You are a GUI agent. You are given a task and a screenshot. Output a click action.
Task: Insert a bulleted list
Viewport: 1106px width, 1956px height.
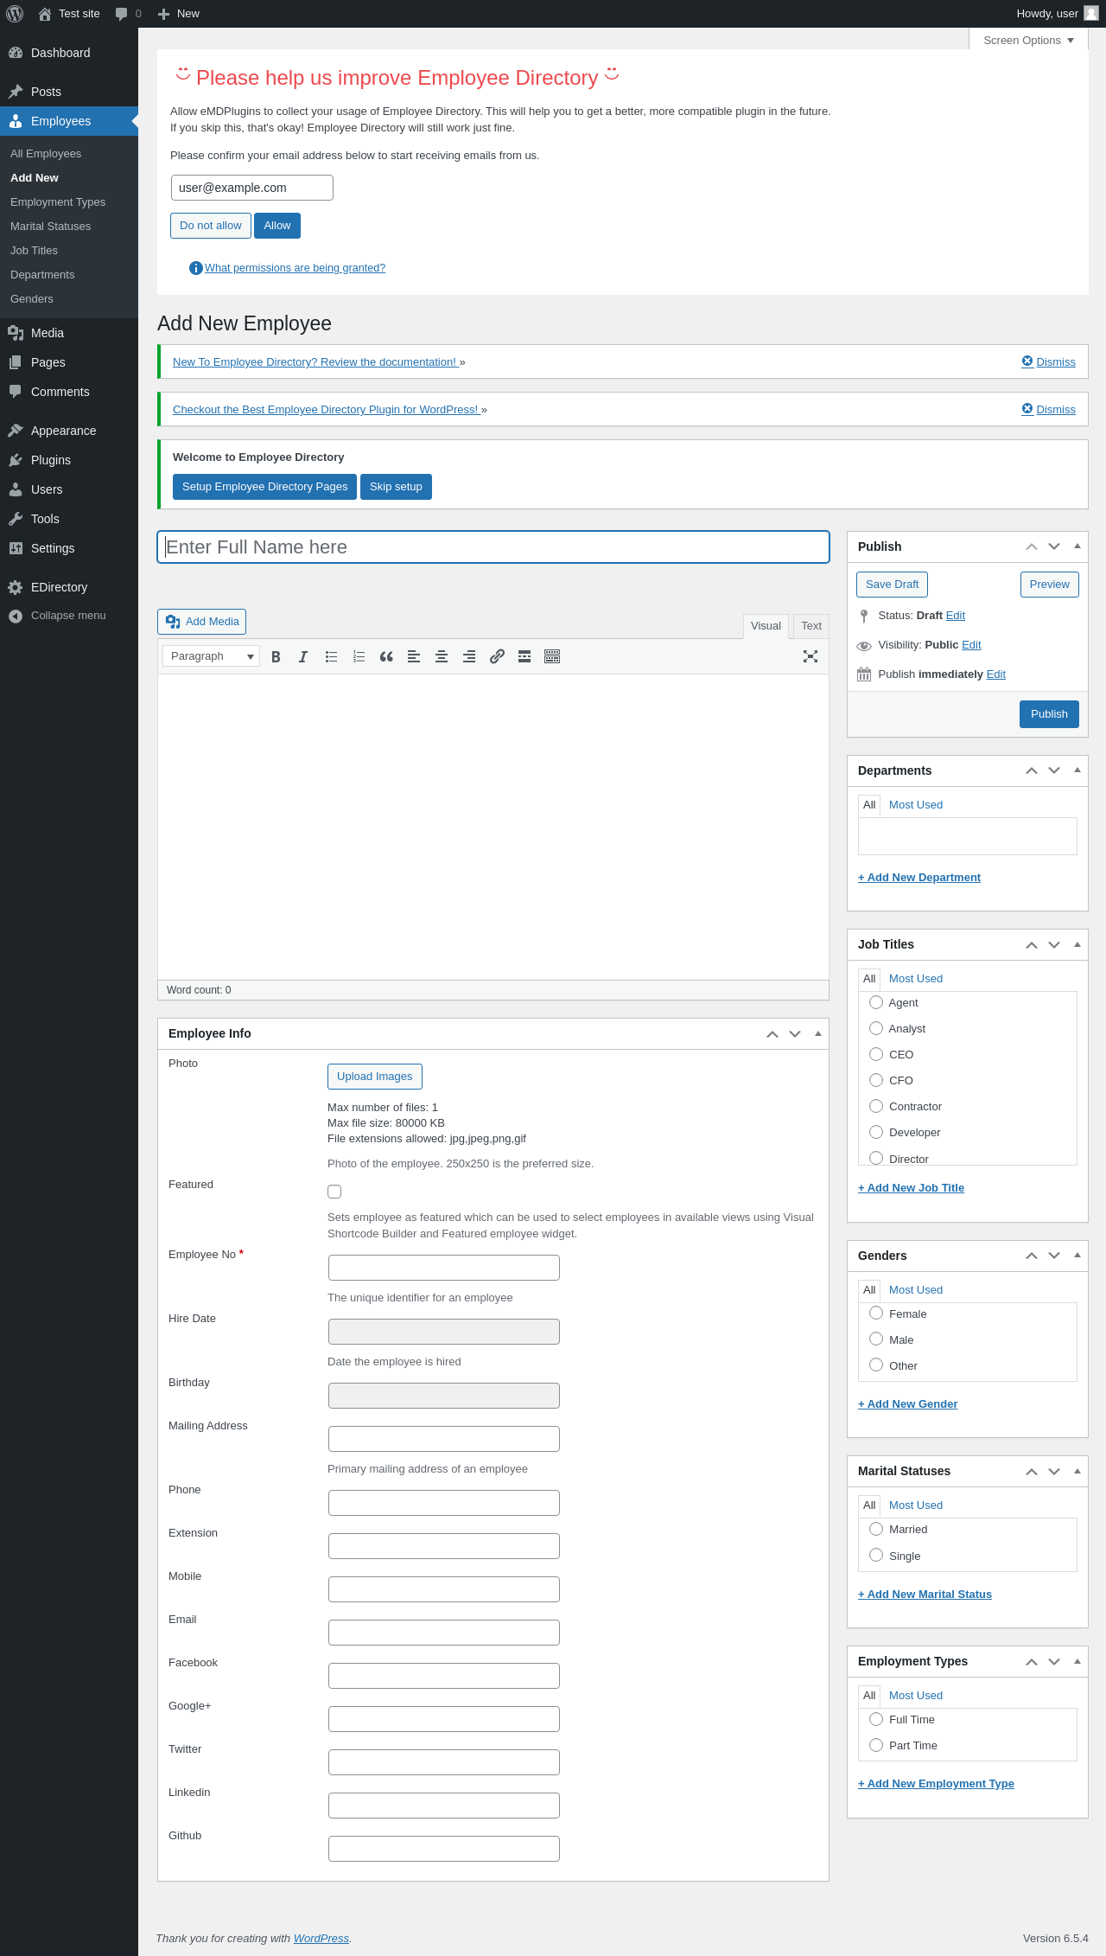pyautogui.click(x=331, y=656)
